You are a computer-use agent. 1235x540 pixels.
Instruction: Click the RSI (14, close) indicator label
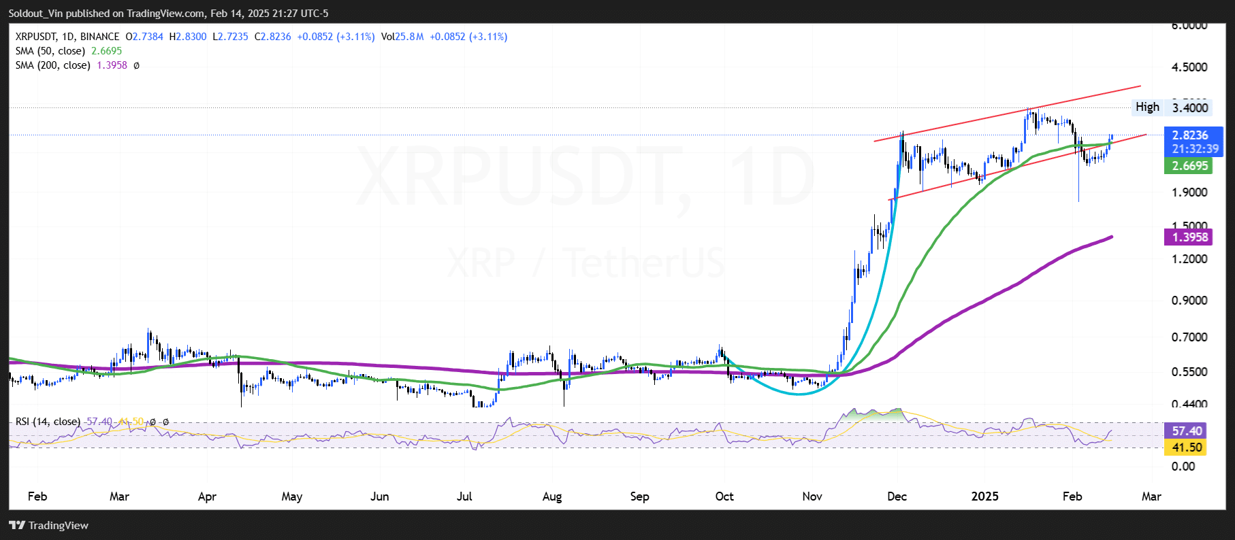pos(48,422)
